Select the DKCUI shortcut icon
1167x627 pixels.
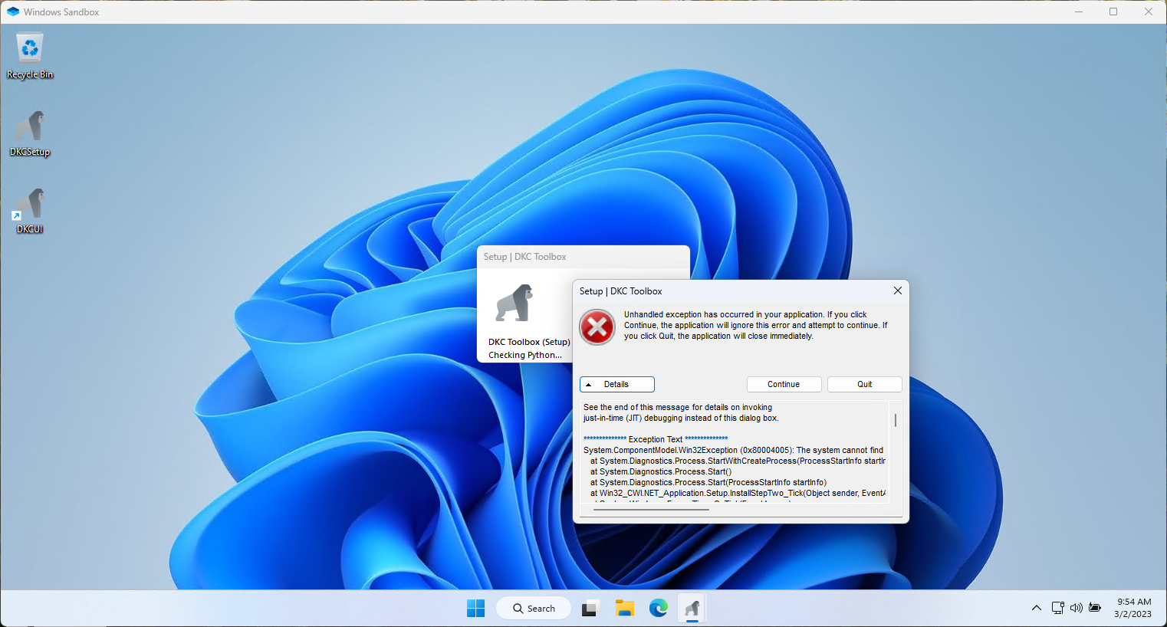30,210
